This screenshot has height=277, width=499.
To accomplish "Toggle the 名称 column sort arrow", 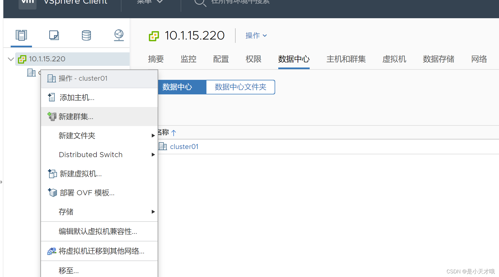I will coord(173,133).
